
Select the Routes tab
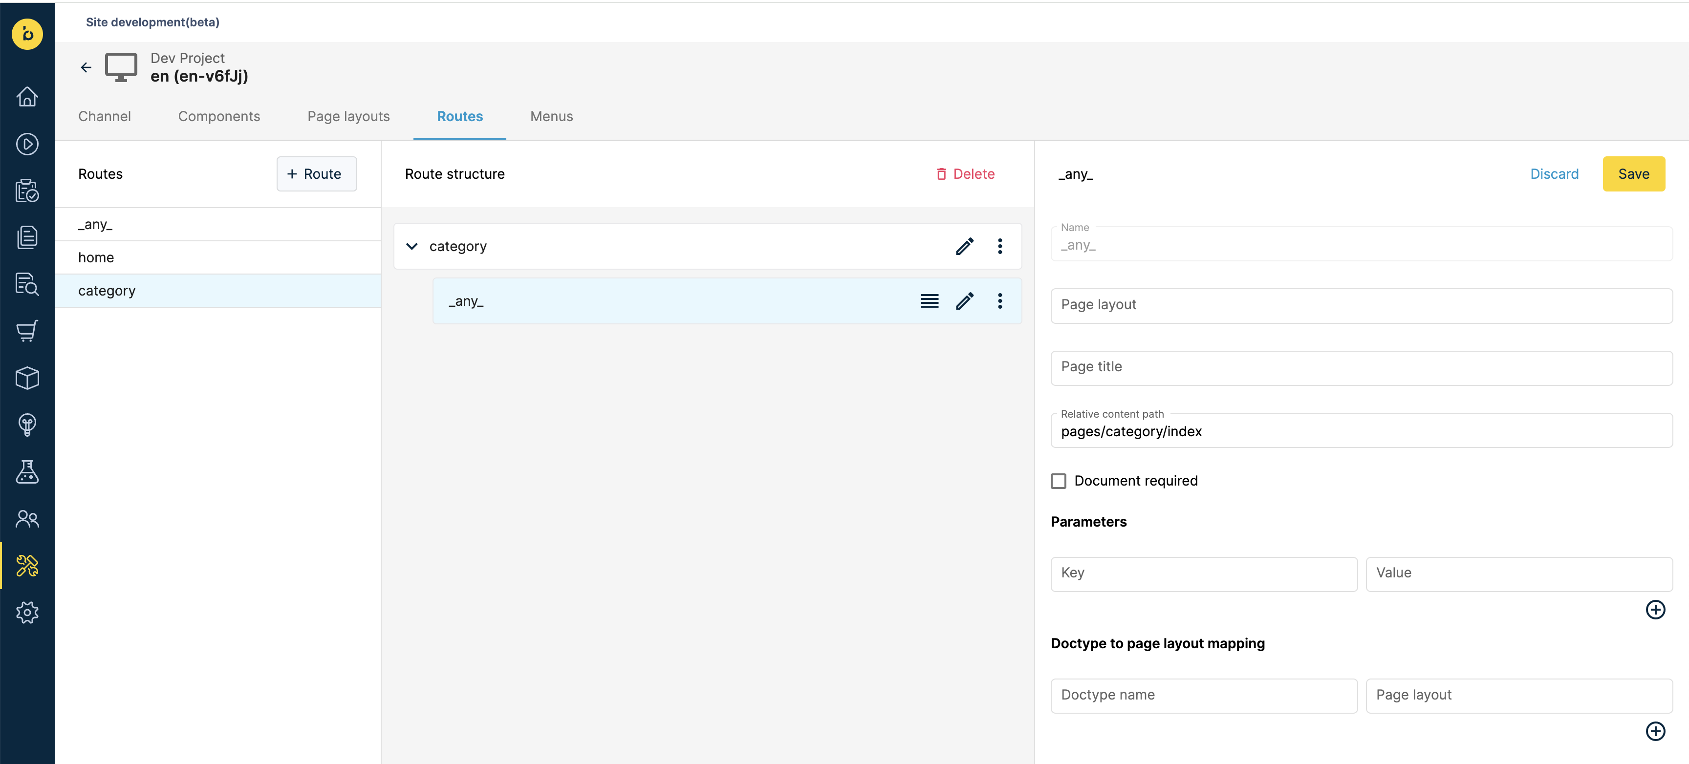coord(459,117)
